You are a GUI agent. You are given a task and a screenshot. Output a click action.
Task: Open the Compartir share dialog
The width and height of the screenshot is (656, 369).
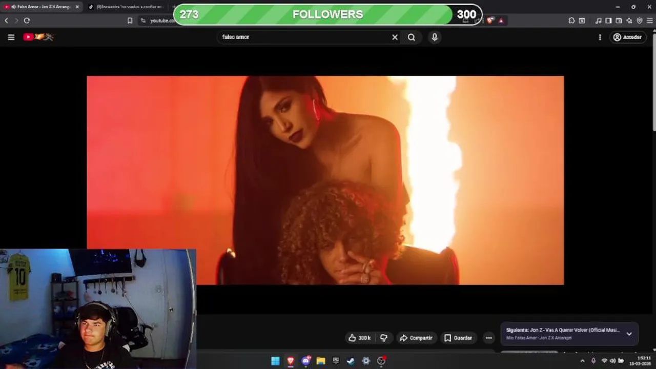click(x=416, y=338)
